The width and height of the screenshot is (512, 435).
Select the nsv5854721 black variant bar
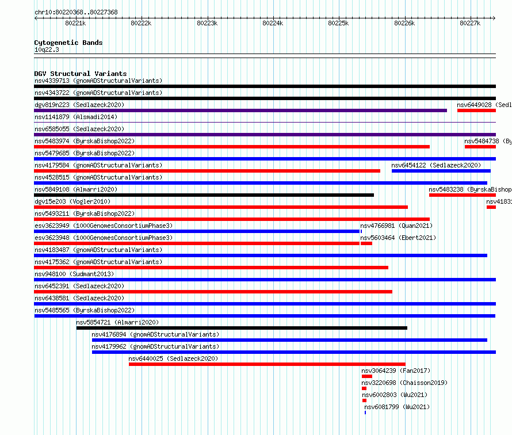pyautogui.click(x=242, y=328)
